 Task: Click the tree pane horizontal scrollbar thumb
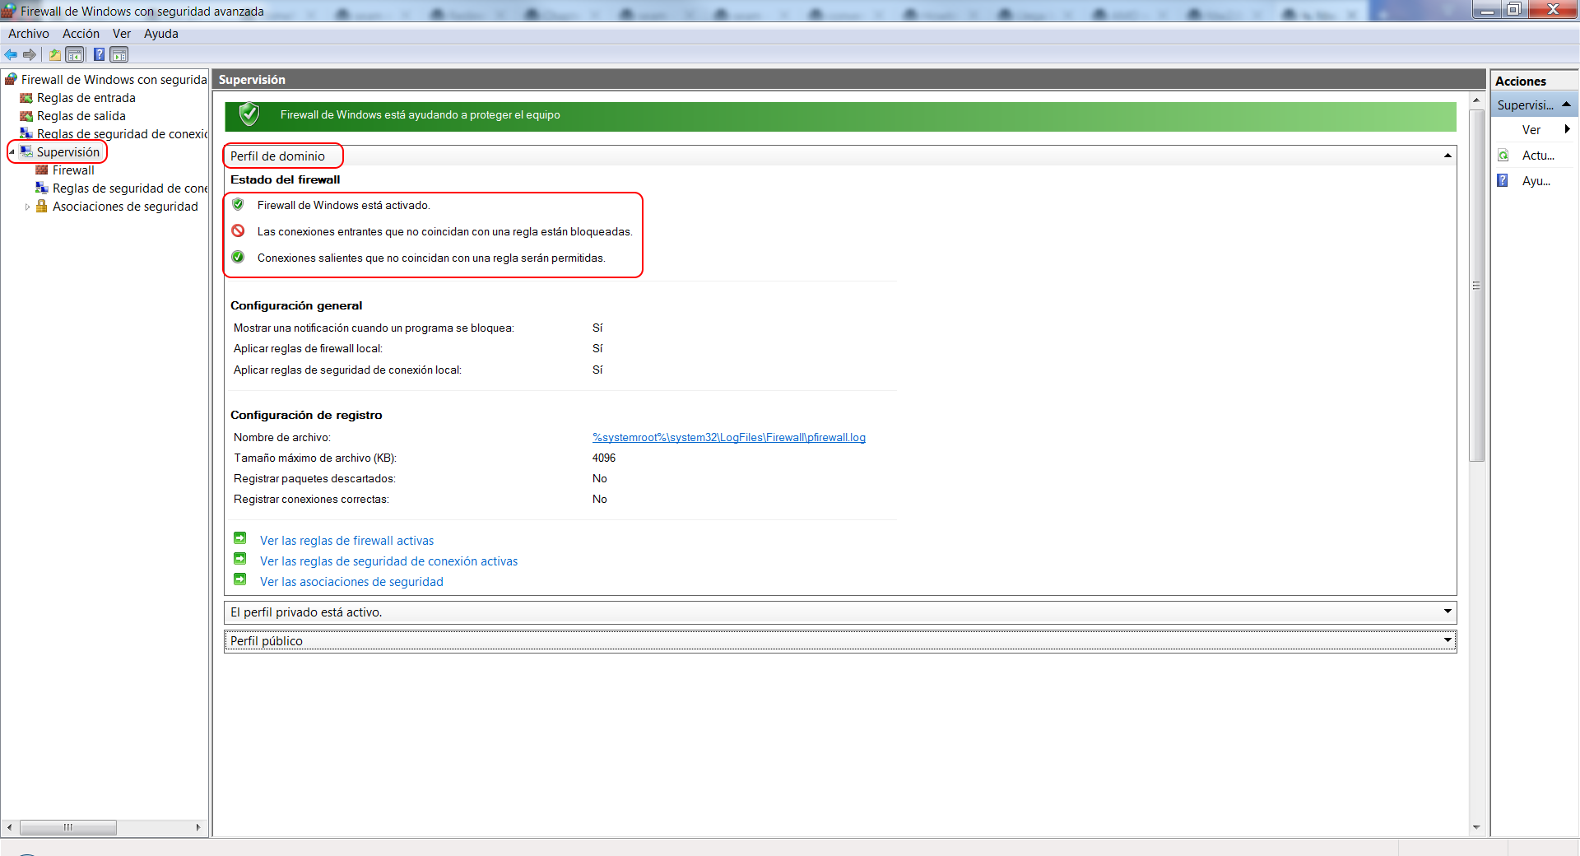tap(67, 827)
